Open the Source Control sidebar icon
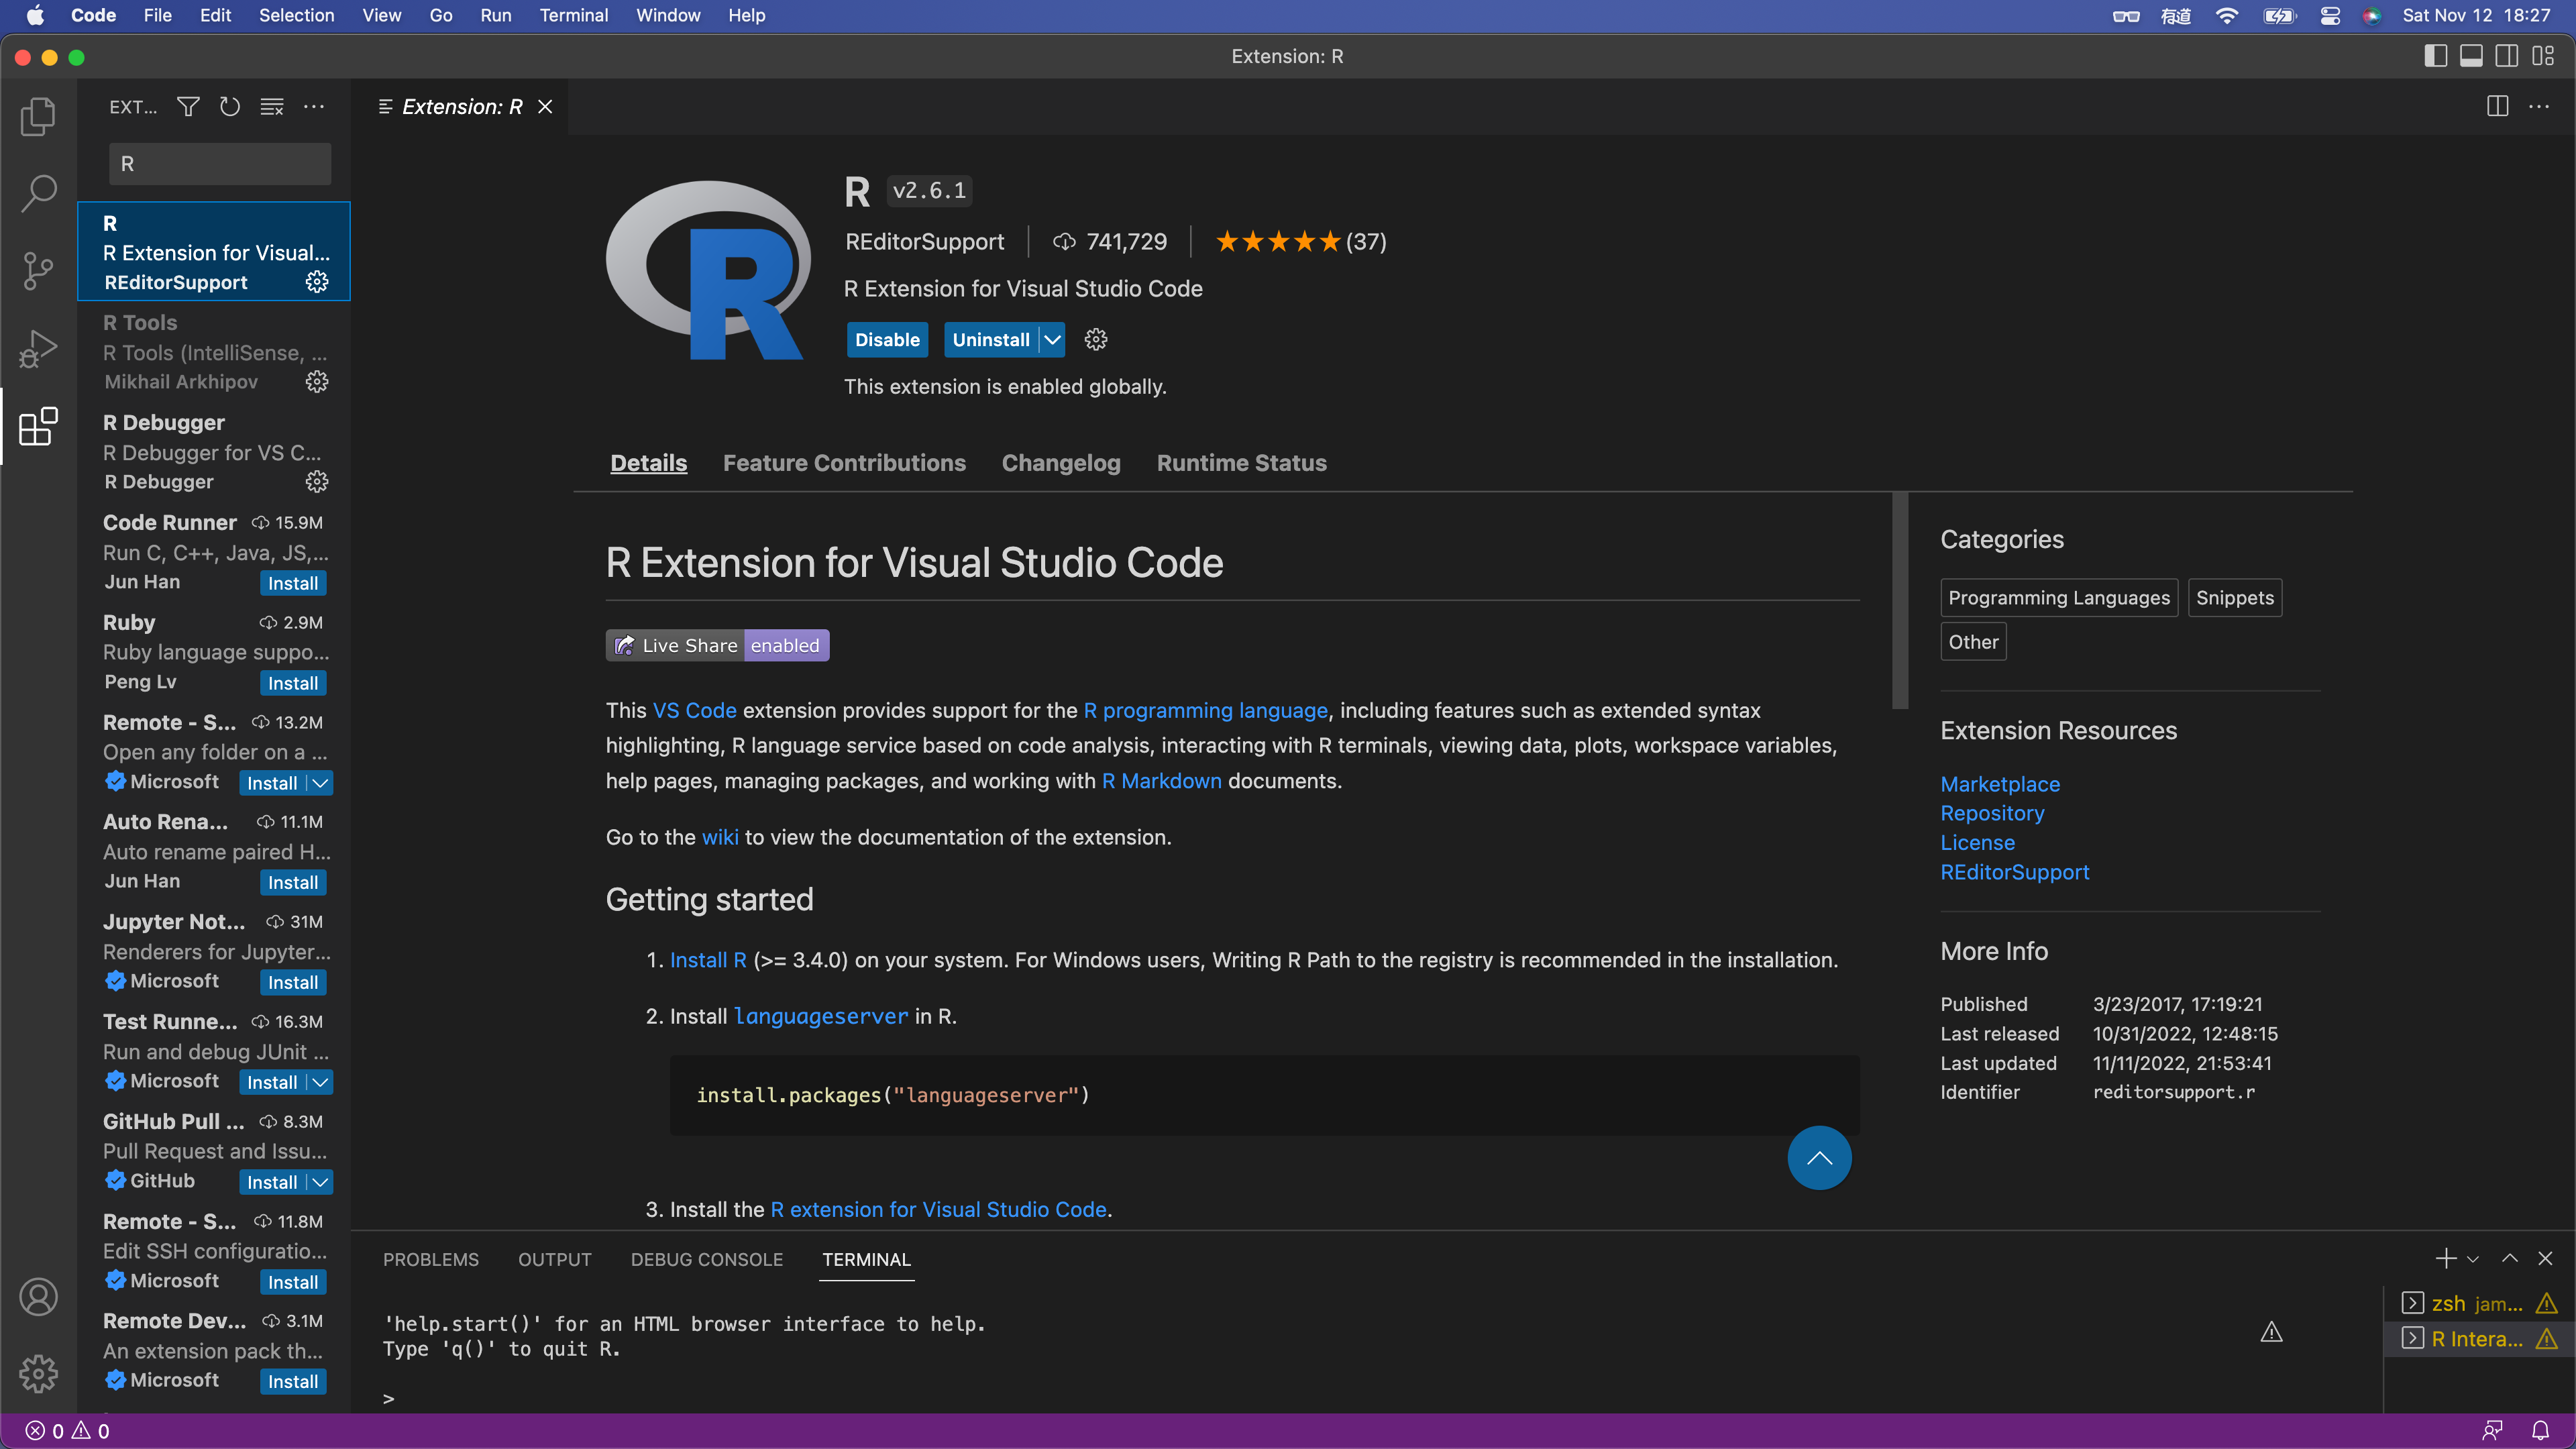2576x1449 pixels. click(x=37, y=271)
